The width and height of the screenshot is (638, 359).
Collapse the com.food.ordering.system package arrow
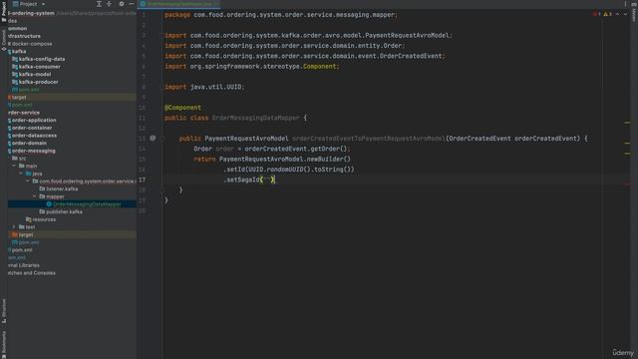pos(28,181)
